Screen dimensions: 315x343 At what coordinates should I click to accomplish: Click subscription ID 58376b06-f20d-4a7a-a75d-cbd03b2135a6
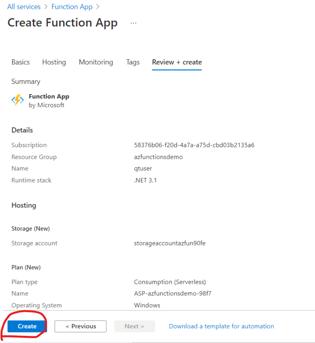194,145
